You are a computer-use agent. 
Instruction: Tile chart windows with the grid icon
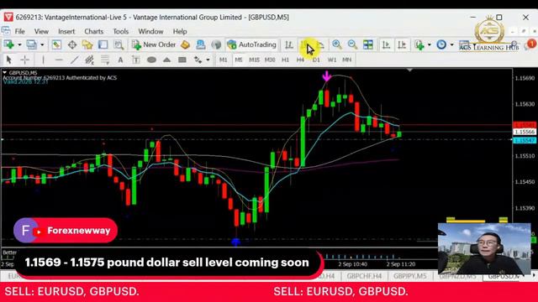pyautogui.click(x=368, y=44)
